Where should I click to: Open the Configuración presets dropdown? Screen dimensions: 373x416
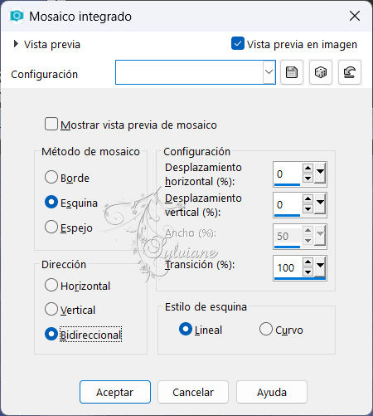tap(269, 72)
